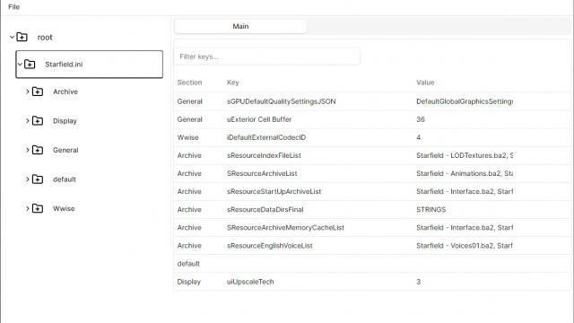Select the default tree item

(64, 179)
